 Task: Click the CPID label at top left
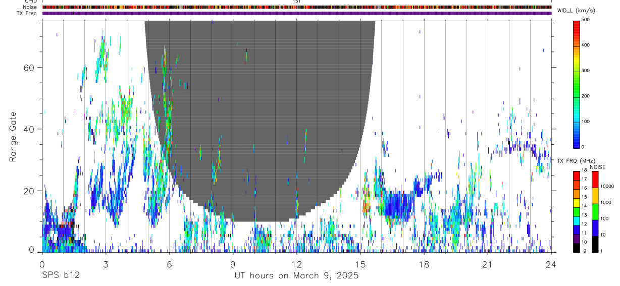pyautogui.click(x=30, y=2)
